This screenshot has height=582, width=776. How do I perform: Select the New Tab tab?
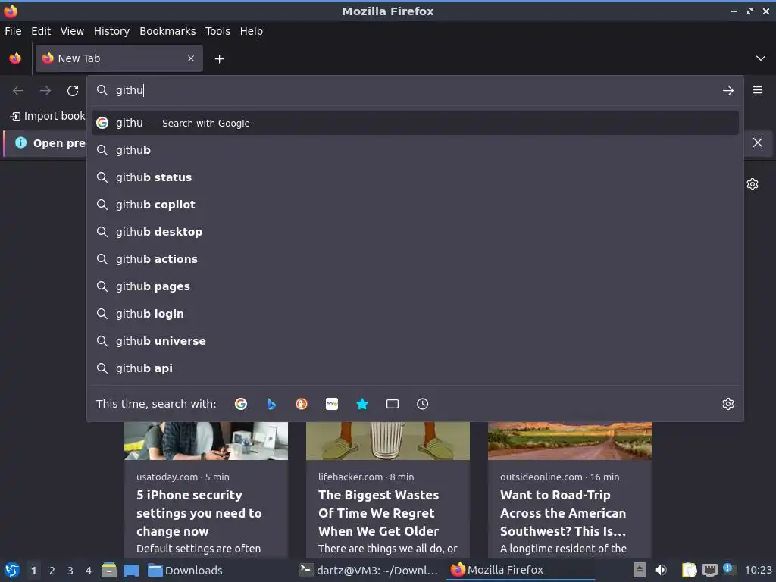pyautogui.click(x=119, y=58)
